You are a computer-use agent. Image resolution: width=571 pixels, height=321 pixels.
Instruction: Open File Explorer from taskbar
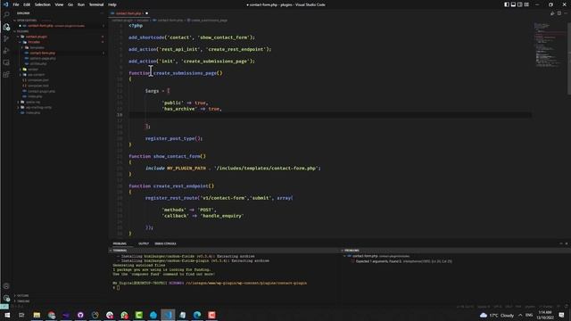(37, 315)
